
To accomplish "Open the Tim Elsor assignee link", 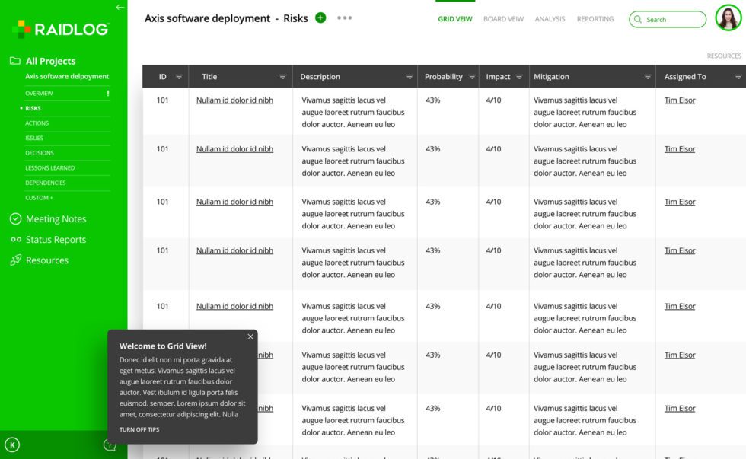I will click(x=679, y=100).
